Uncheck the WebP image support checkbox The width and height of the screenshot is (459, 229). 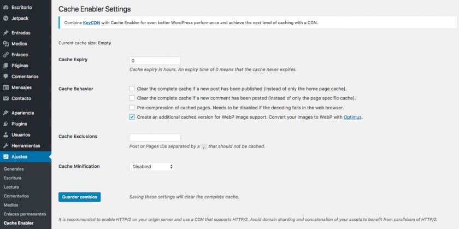132,117
